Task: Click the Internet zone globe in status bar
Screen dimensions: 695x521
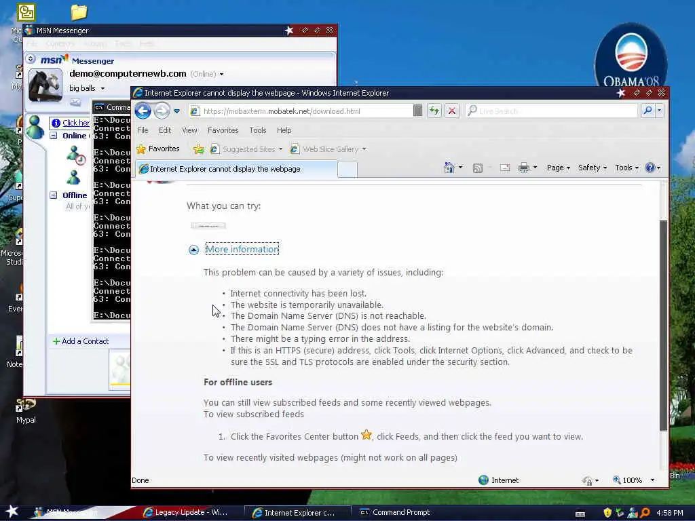Action: (x=483, y=480)
